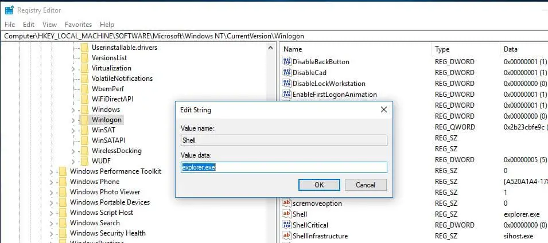548x243 pixels.
Task: Click the ShellInfrastructure string value icon
Action: (x=287, y=236)
